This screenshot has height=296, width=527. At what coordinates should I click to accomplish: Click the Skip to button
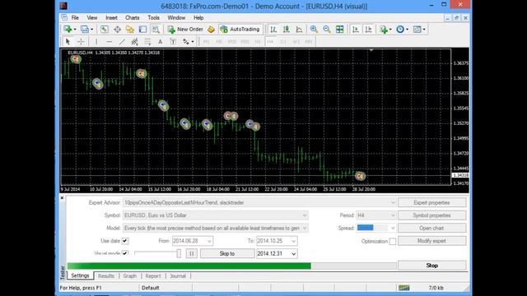(227, 254)
